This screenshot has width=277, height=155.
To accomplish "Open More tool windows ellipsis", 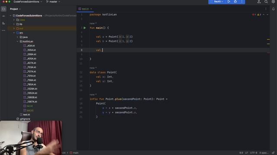I will 3,31.
